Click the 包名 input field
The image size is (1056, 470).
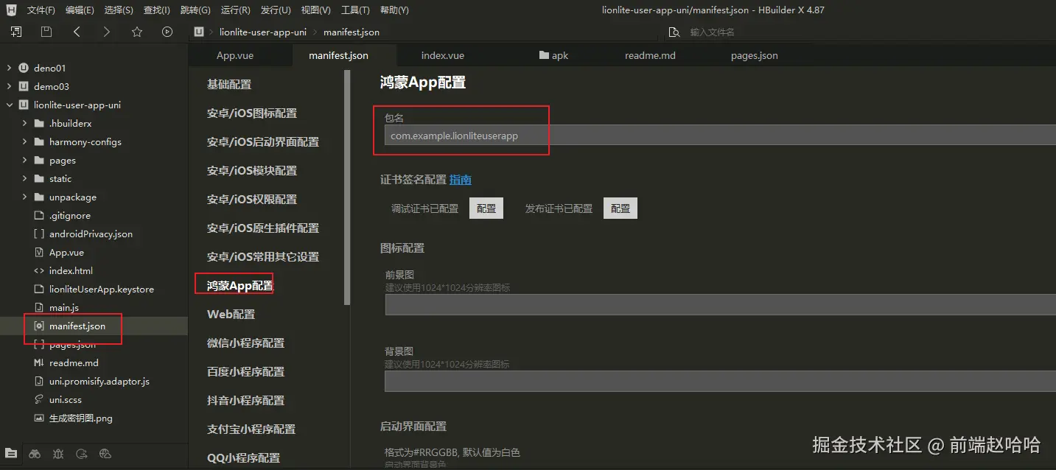click(720, 135)
